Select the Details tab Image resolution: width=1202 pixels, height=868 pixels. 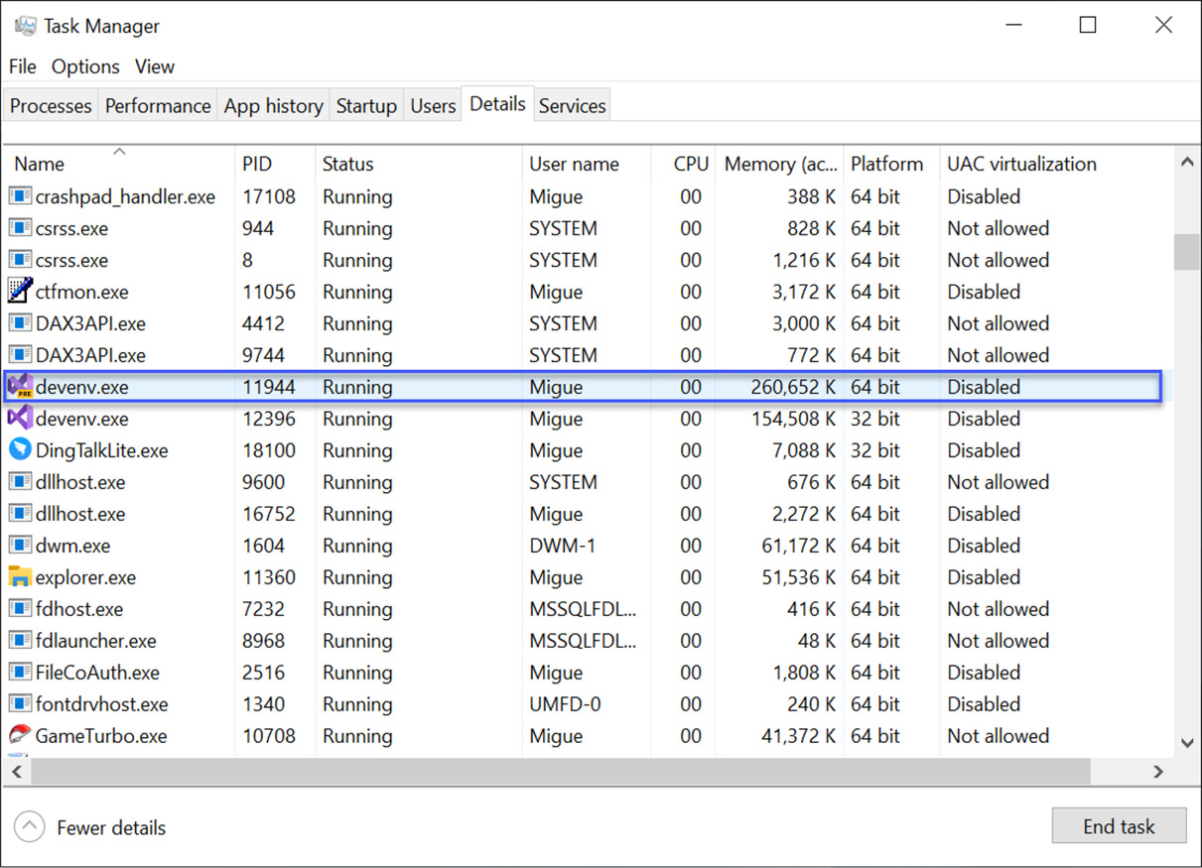point(497,104)
